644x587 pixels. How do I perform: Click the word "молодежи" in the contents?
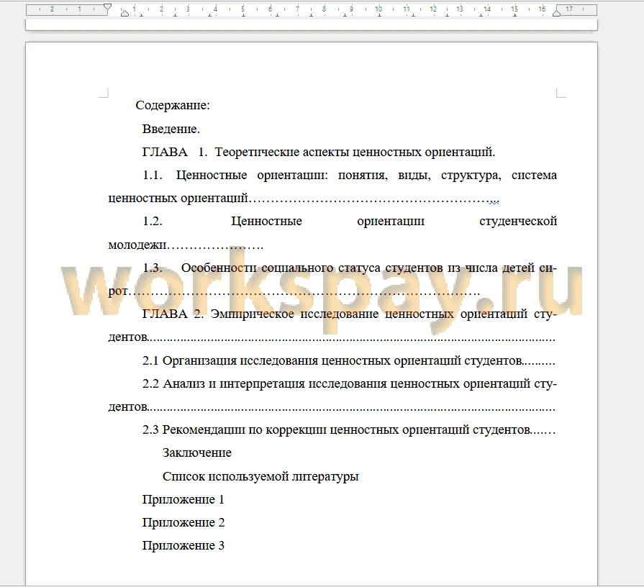coord(137,245)
